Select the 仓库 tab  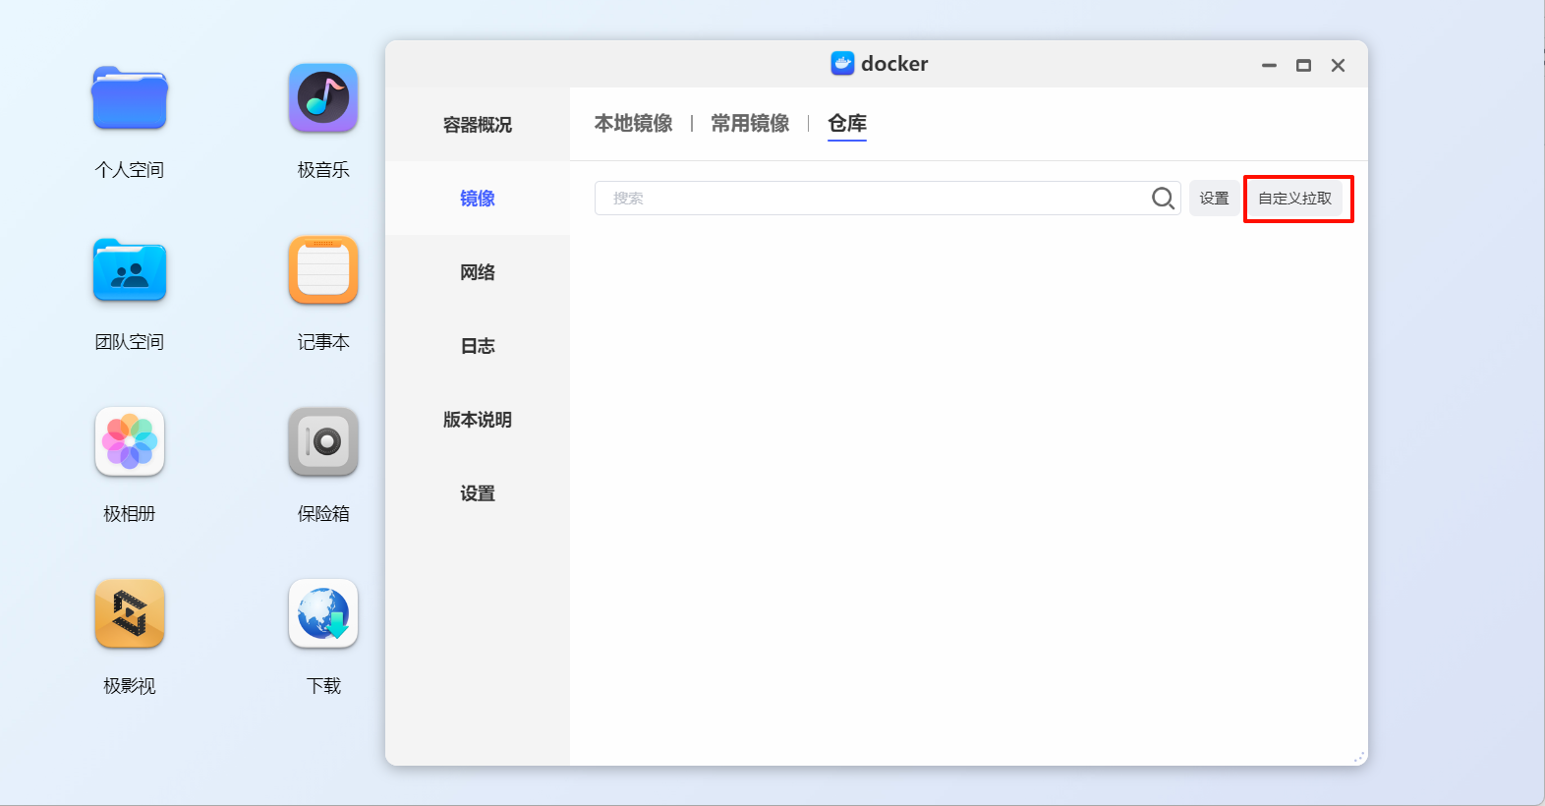tap(846, 124)
